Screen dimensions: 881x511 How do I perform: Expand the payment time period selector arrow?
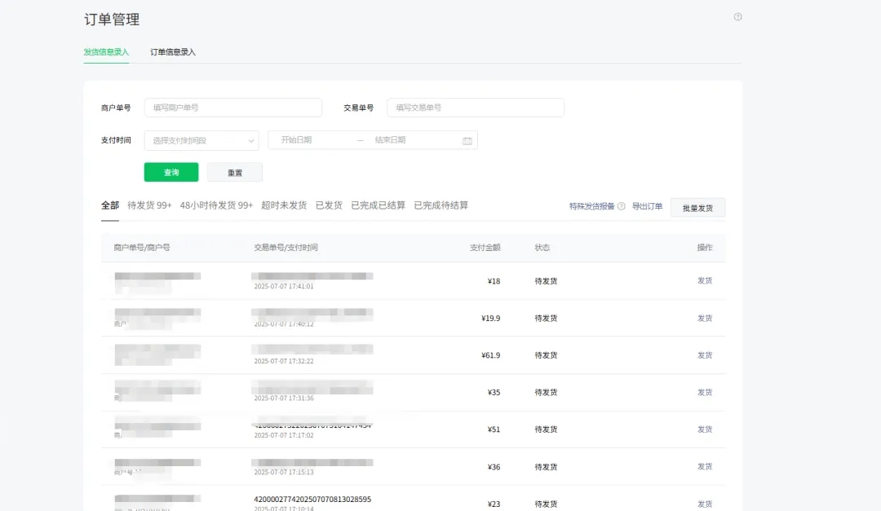coord(250,140)
